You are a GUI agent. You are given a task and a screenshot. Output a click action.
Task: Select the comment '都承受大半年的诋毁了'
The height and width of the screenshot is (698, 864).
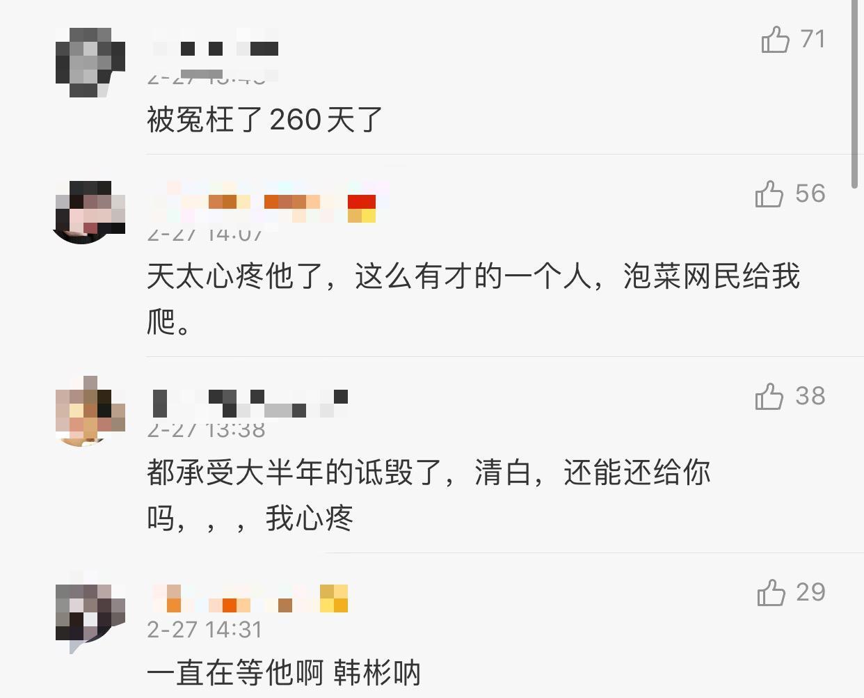coord(429,495)
